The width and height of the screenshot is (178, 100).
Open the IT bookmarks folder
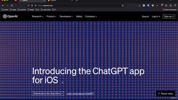[54, 10]
